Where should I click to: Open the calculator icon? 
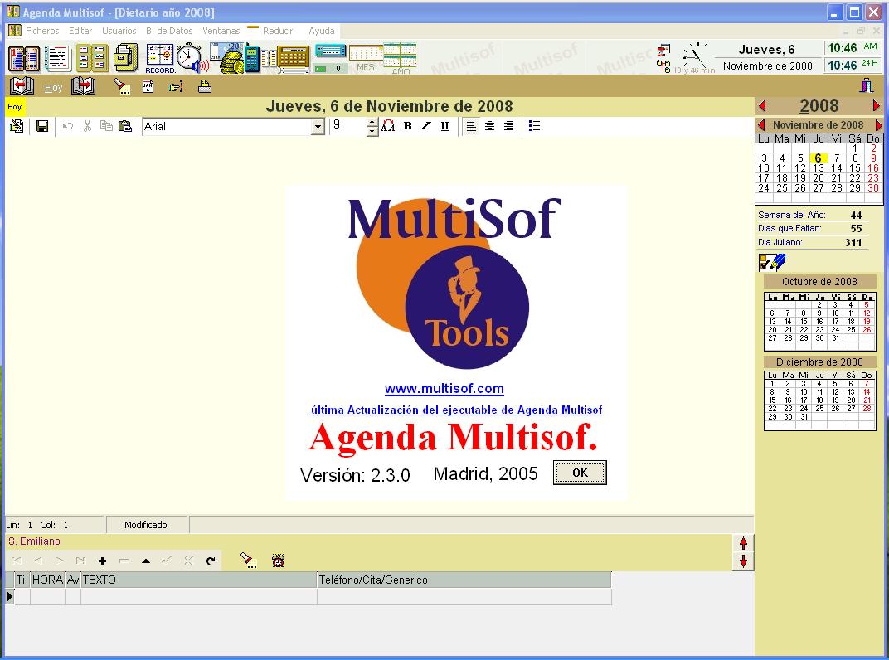coord(293,59)
